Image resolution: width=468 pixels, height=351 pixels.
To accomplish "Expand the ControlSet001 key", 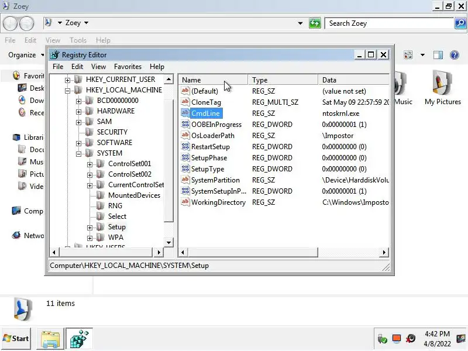I will click(x=90, y=164).
